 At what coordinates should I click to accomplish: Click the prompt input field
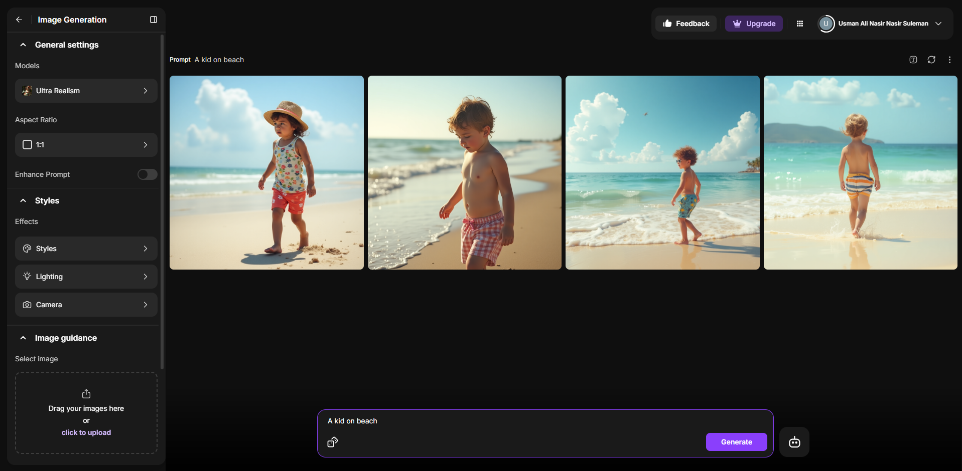tap(545, 421)
